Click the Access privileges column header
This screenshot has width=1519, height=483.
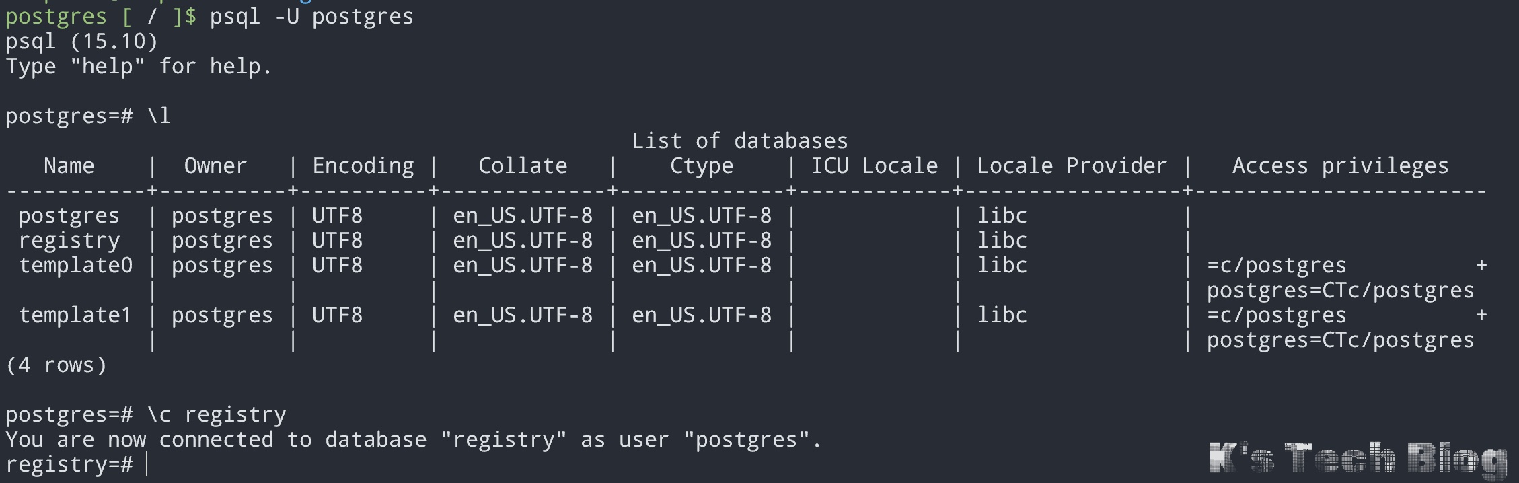[1340, 166]
